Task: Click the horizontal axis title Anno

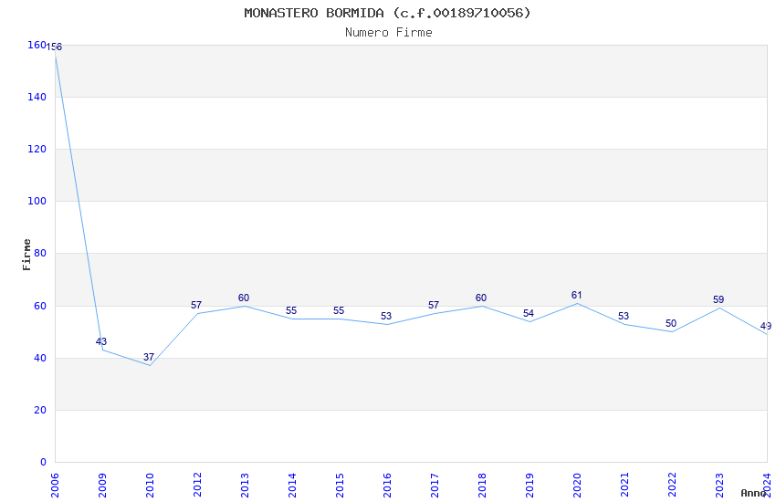Action: 753,493
